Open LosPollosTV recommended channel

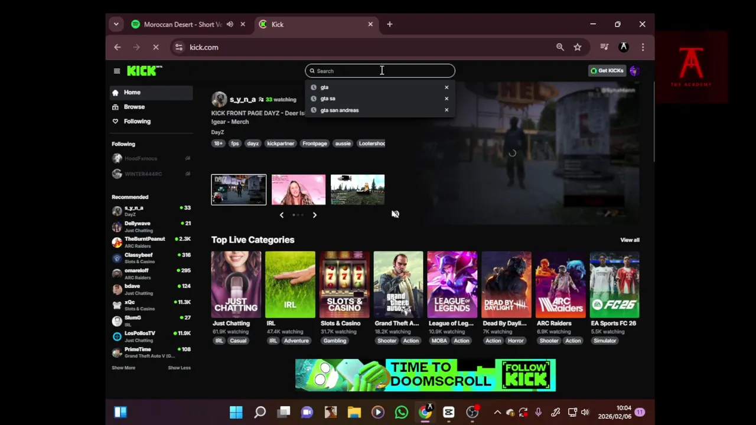151,336
